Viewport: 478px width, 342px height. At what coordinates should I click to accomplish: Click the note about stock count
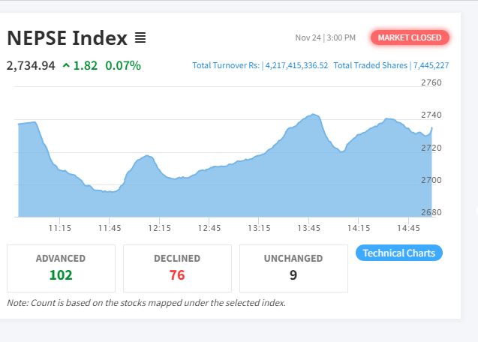coord(146,303)
